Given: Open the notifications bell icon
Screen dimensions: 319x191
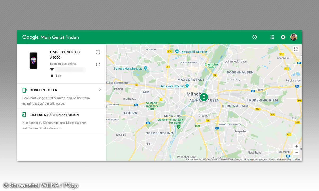Looking at the screenshot, I should pos(283,37).
